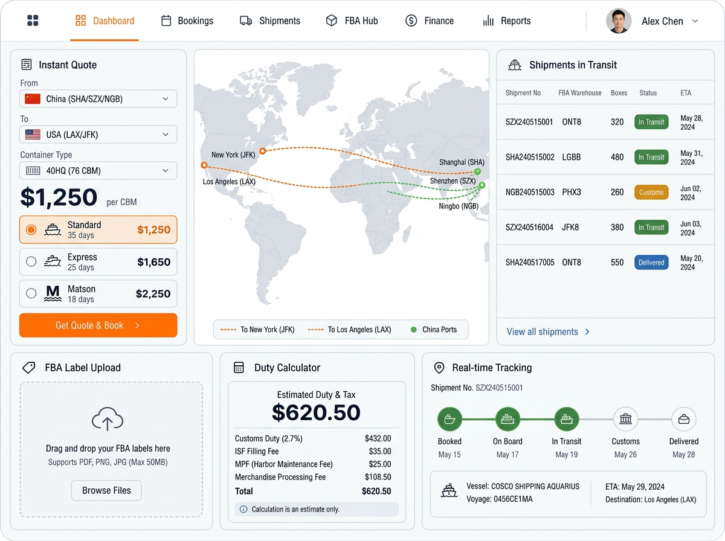Click the ETA column header
Screen dimensions: 725x541
[x=686, y=93]
